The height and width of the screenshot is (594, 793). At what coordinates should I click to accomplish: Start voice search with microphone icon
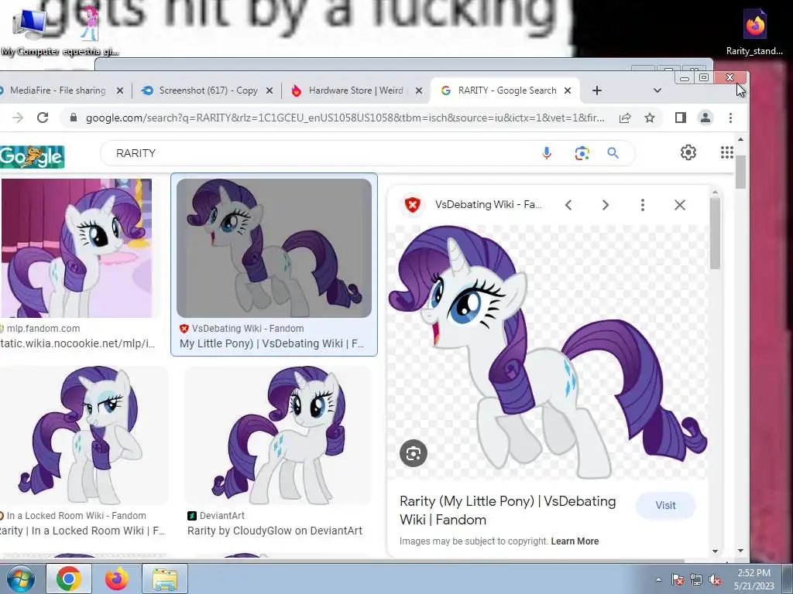pyautogui.click(x=547, y=153)
